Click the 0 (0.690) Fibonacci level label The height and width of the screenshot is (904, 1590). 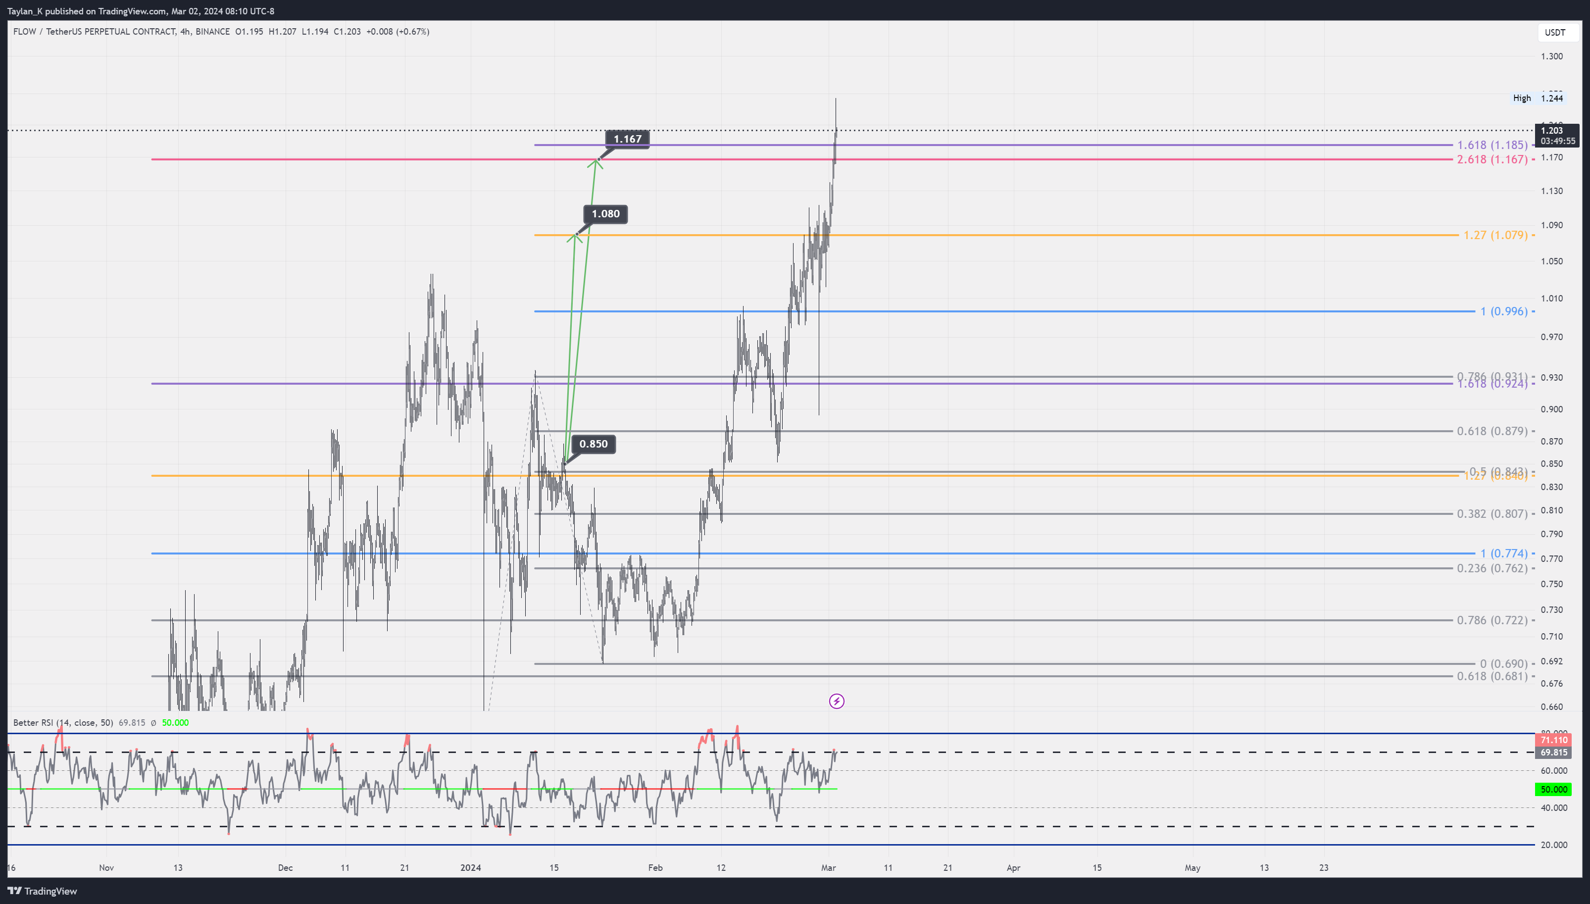pyautogui.click(x=1504, y=664)
